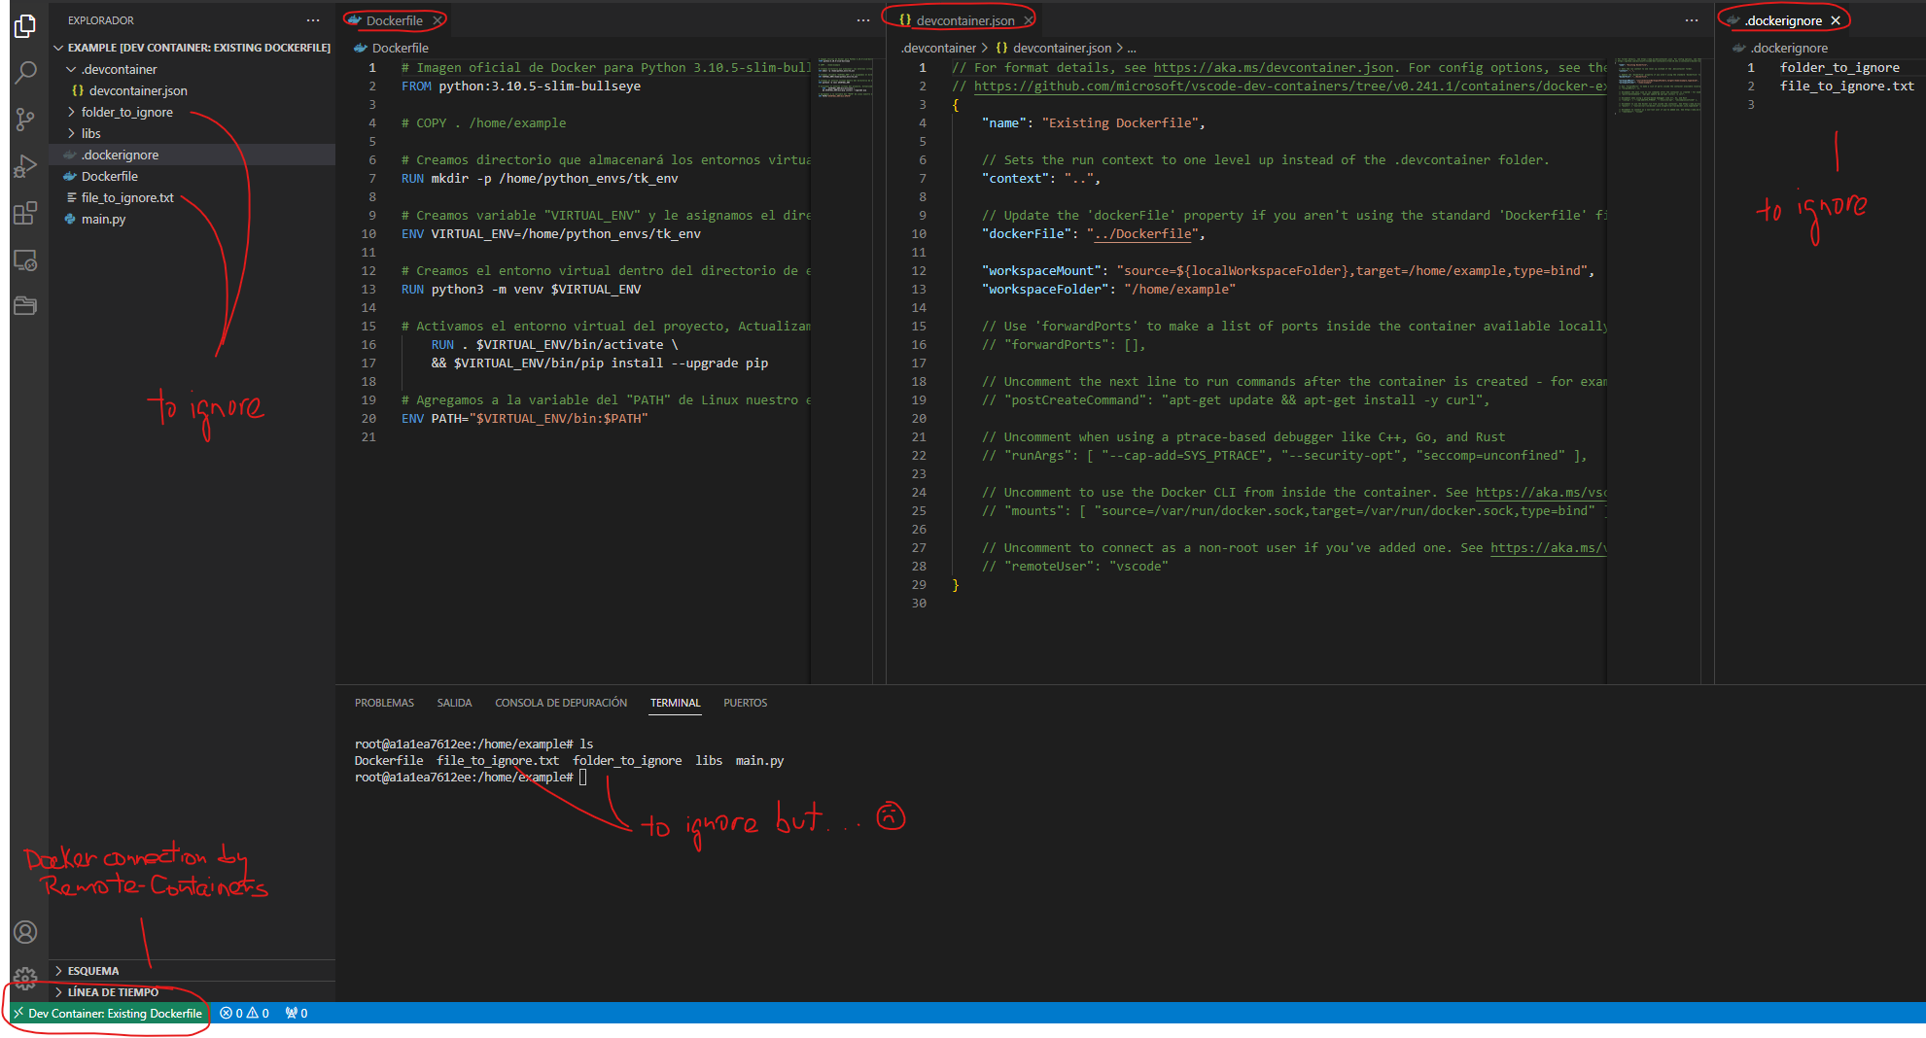
Task: Click the RUN python3 -m venv line
Action: pyautogui.click(x=521, y=289)
